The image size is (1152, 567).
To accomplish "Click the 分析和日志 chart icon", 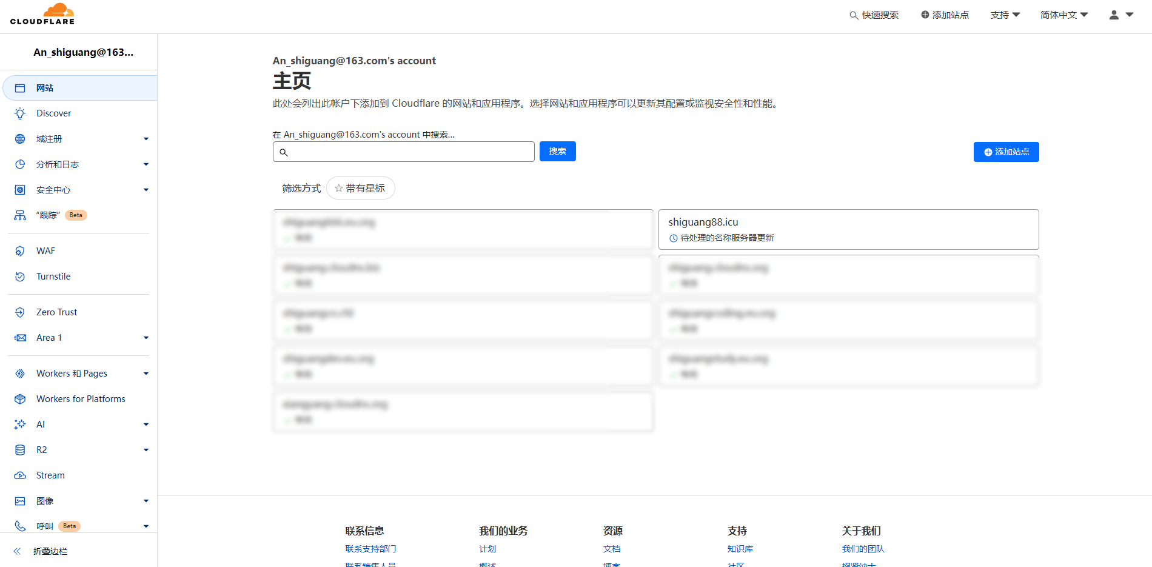I will pos(20,164).
